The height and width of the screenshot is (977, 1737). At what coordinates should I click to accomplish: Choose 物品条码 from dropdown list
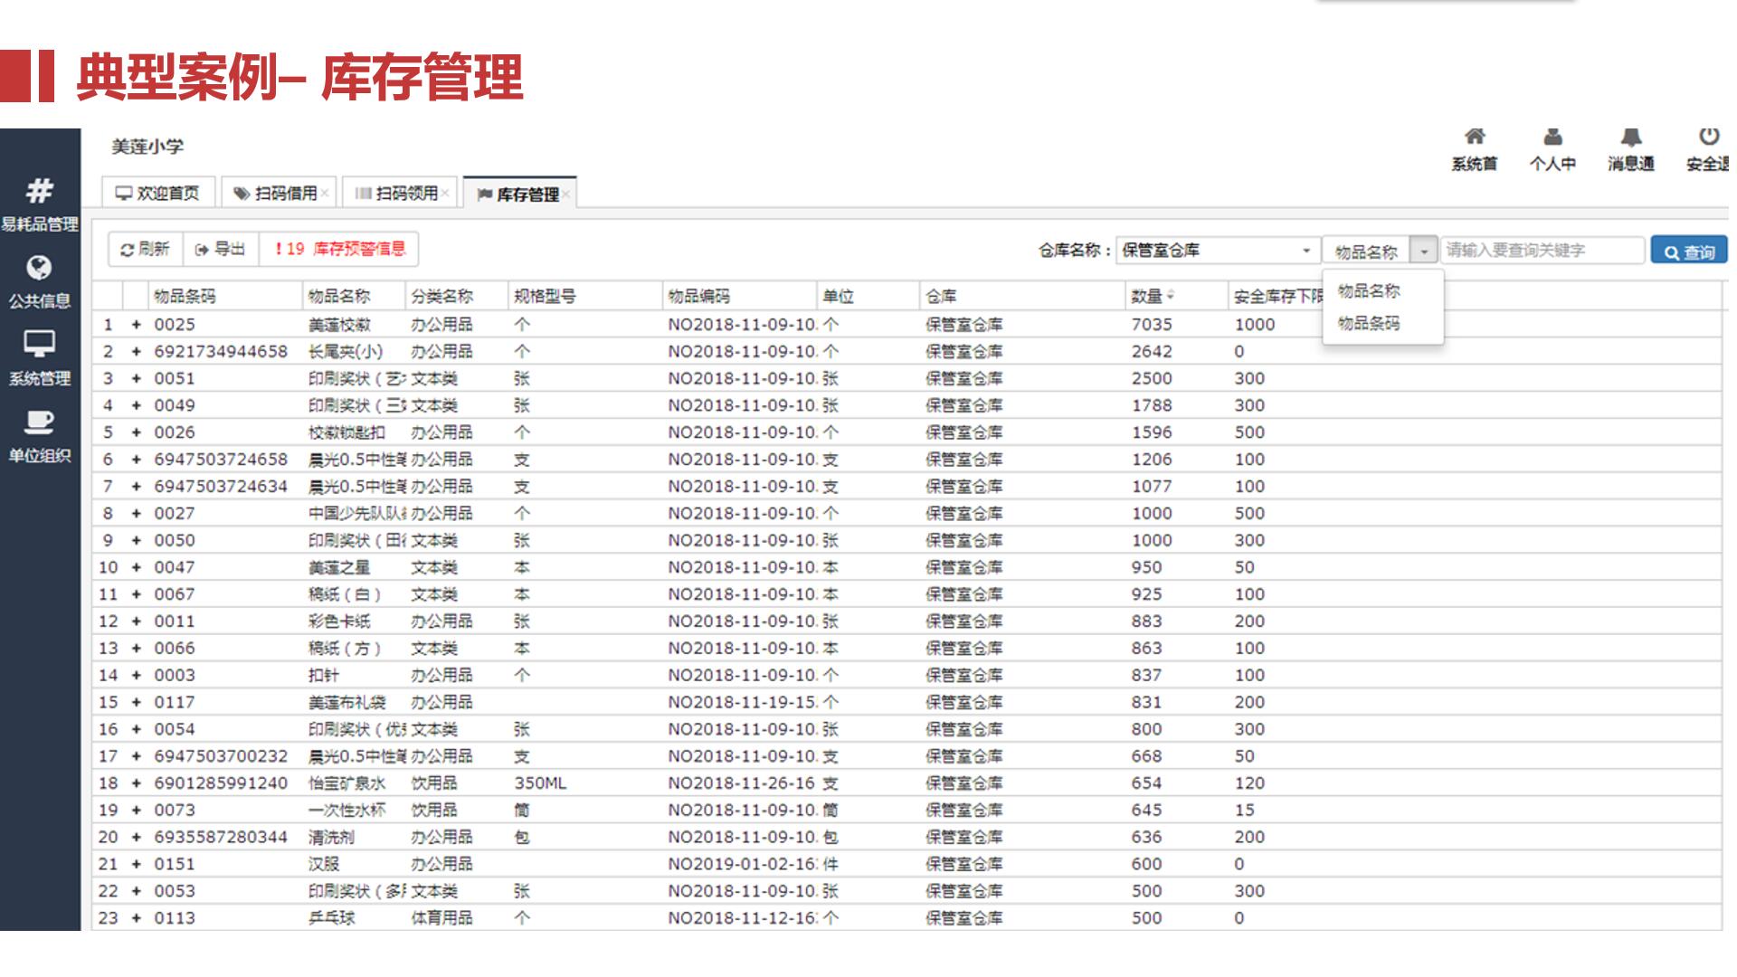[1369, 323]
